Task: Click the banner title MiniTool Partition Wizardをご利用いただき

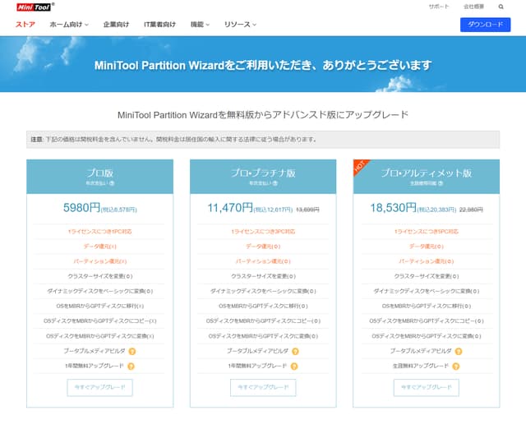Action: [x=263, y=65]
